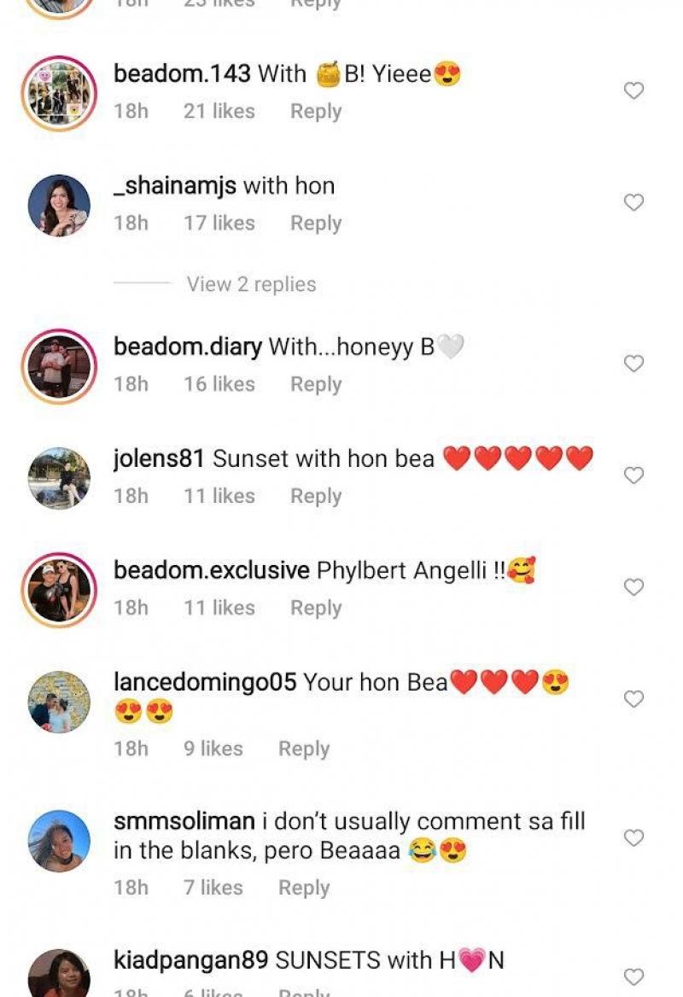Reply to beadom.143's comment
The width and height of the screenshot is (683, 997).
(315, 111)
